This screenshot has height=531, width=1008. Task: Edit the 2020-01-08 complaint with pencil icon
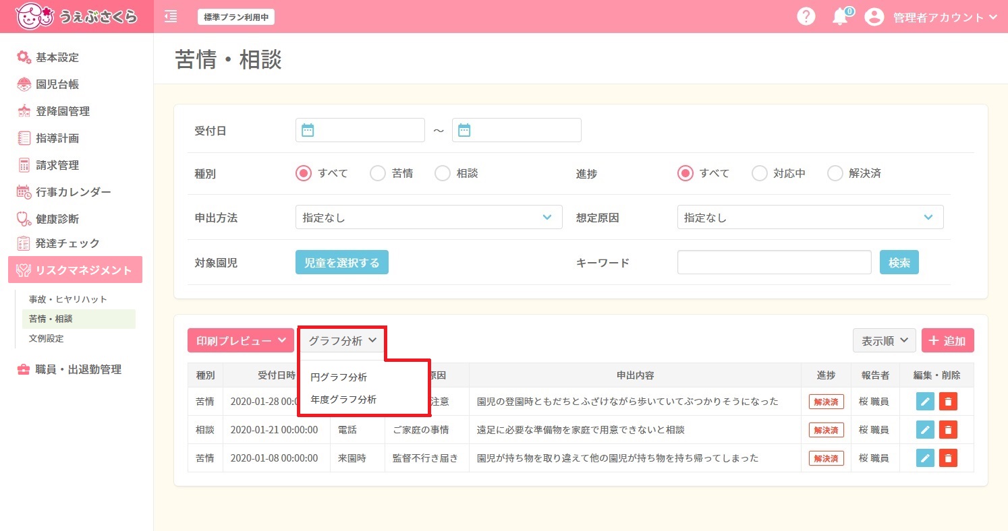click(926, 458)
